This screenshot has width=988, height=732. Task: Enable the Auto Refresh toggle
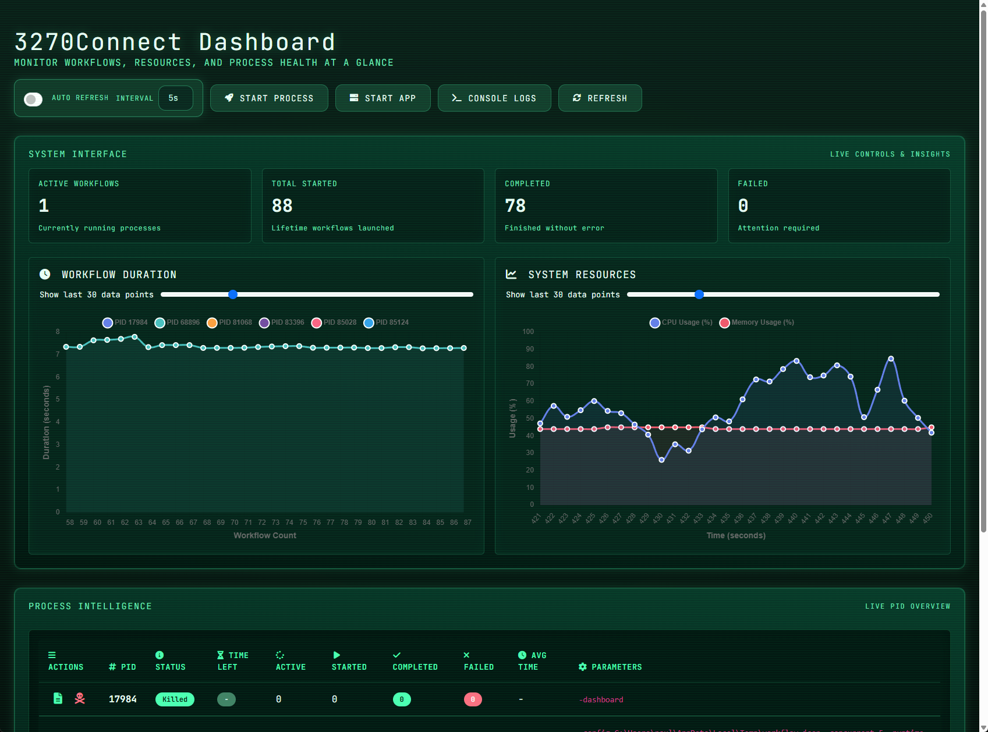[34, 99]
